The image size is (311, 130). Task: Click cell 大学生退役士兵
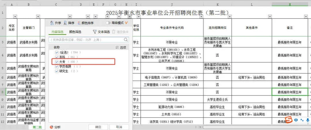tap(217, 99)
